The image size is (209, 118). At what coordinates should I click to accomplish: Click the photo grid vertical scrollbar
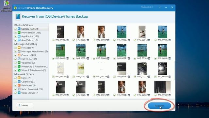pos(175,71)
